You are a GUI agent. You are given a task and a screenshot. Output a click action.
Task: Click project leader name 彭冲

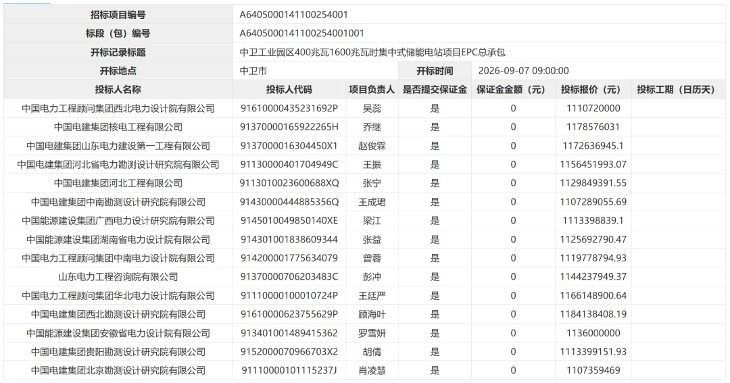tap(372, 277)
